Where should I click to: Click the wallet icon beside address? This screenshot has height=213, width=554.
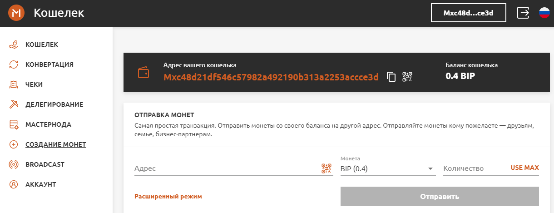[144, 73]
